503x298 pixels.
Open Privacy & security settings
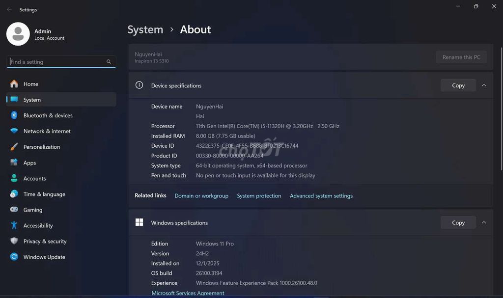click(61, 241)
